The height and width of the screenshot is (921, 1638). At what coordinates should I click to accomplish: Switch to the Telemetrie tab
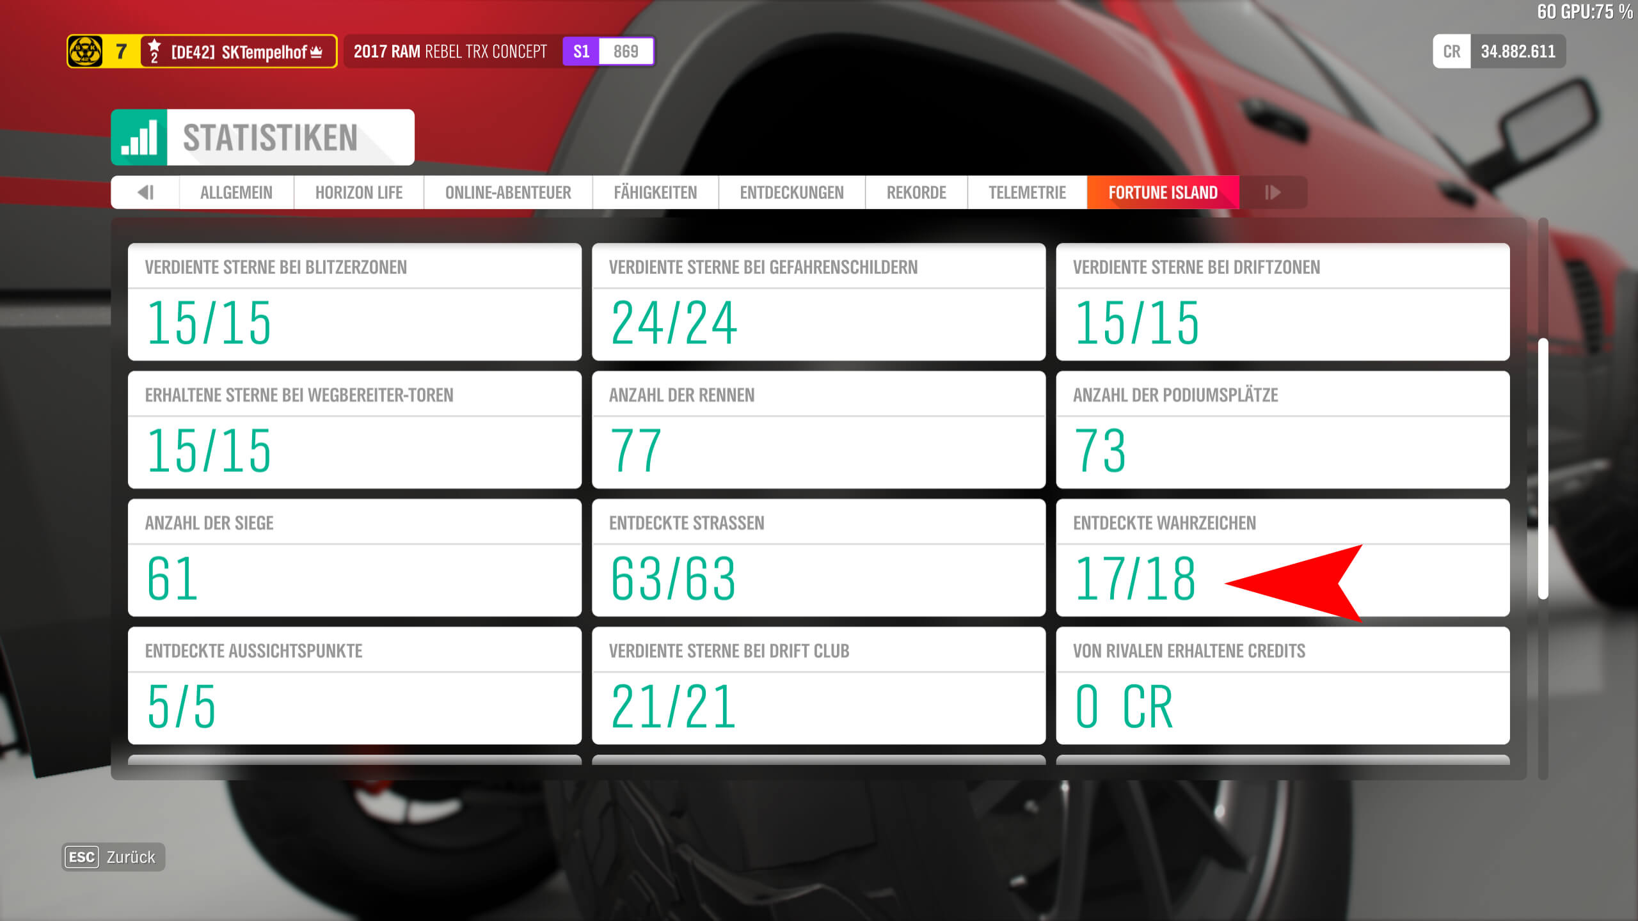[x=1027, y=192]
